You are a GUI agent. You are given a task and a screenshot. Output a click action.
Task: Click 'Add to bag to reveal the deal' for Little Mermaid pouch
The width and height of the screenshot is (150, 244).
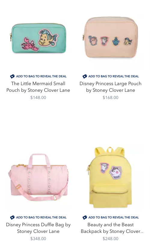41,76
